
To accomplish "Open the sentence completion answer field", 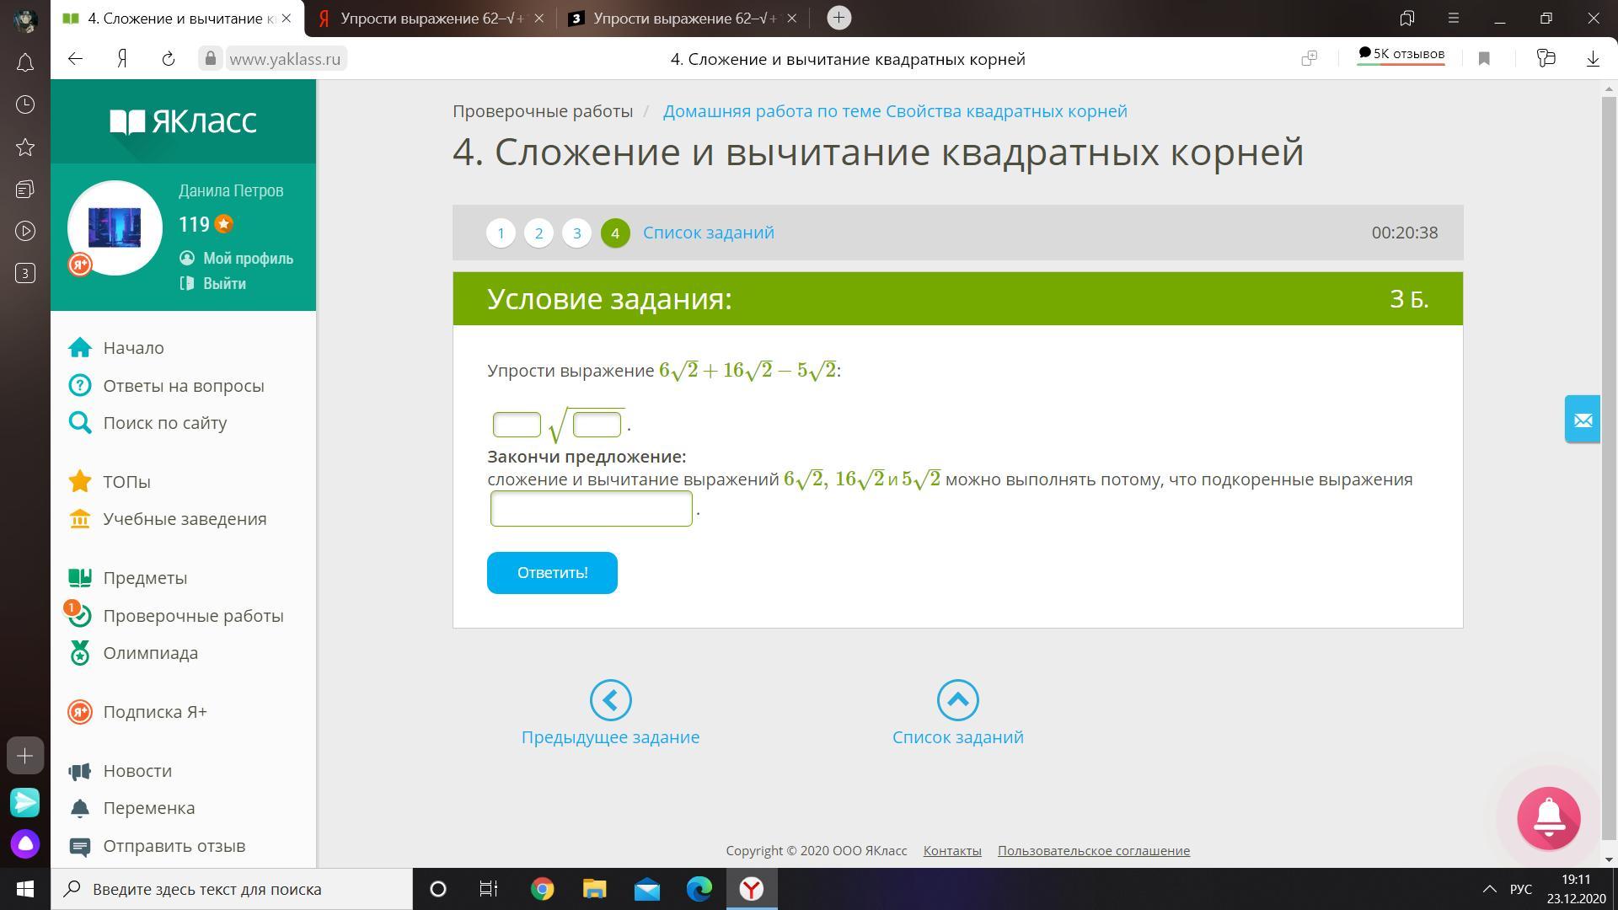I will click(591, 509).
